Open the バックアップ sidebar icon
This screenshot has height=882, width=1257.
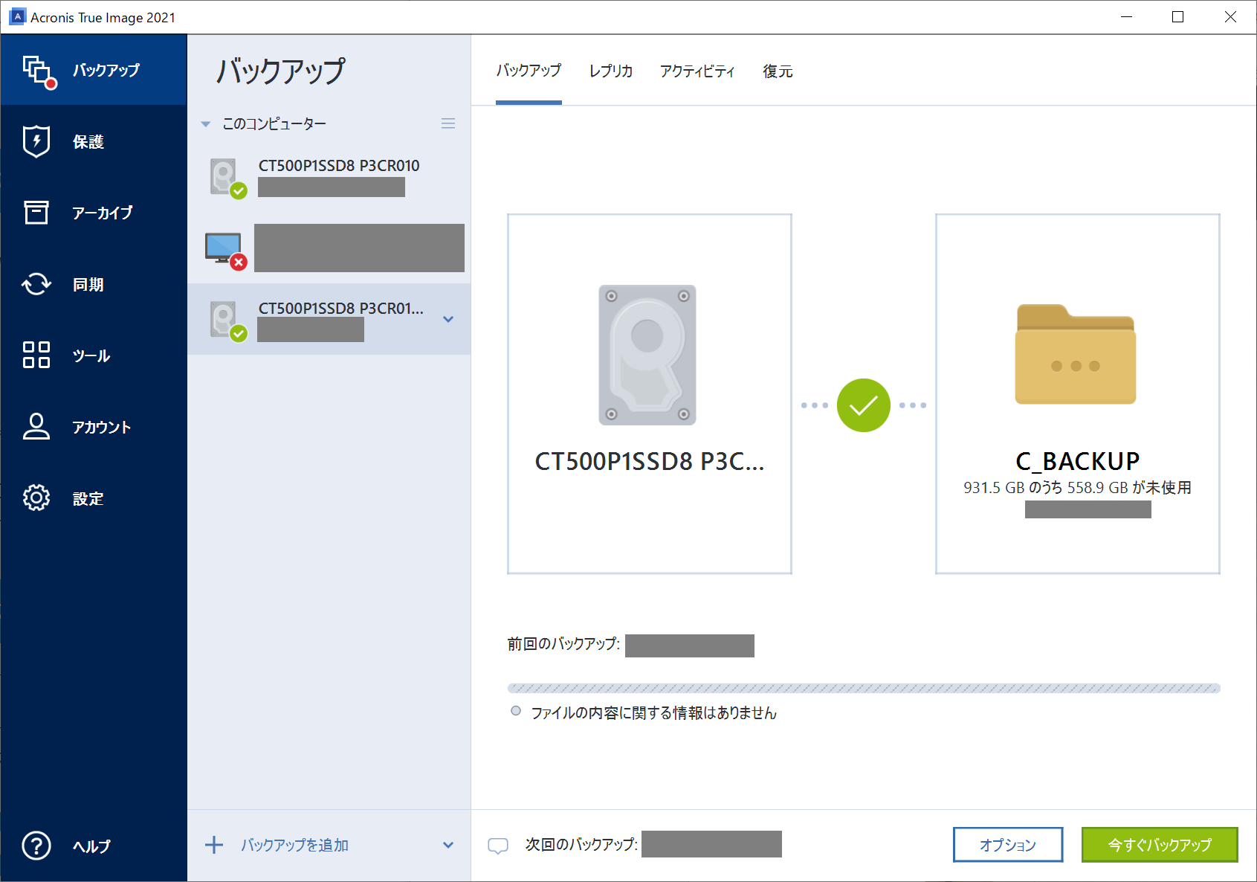click(x=39, y=71)
